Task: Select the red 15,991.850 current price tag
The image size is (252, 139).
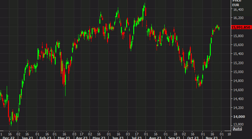Action: coord(241,27)
